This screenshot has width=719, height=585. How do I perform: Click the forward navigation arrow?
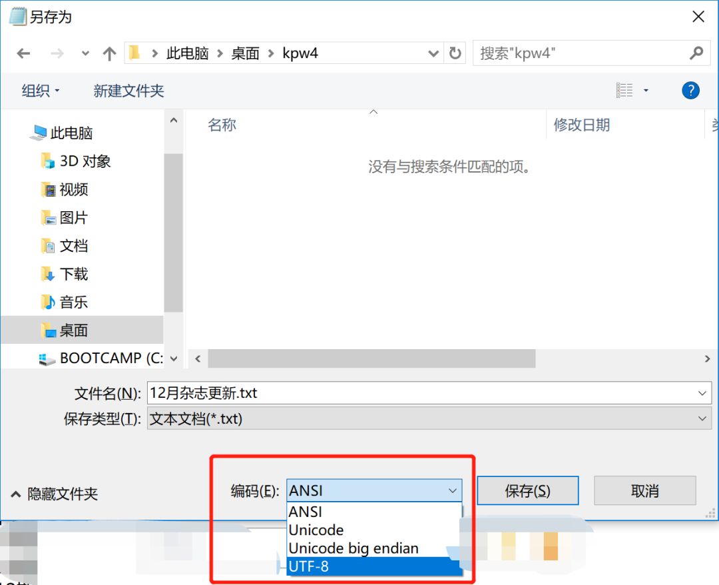point(57,54)
